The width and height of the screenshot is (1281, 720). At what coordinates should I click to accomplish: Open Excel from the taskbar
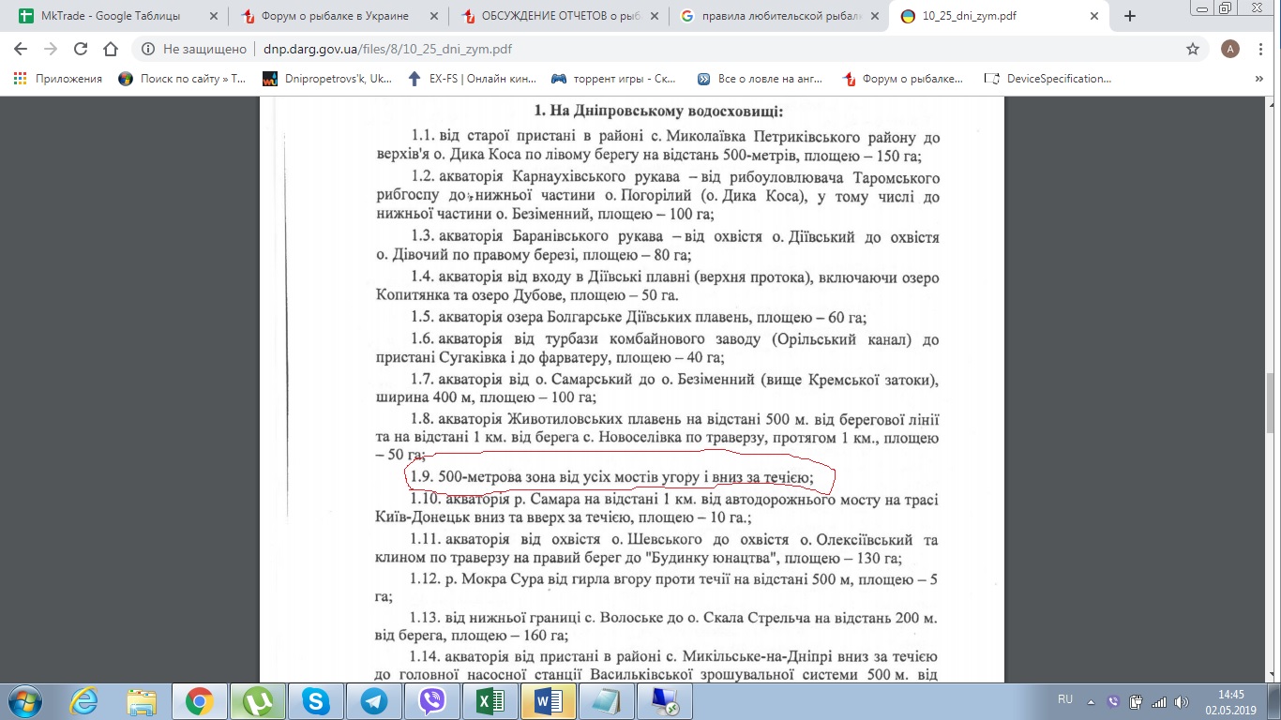[490, 700]
